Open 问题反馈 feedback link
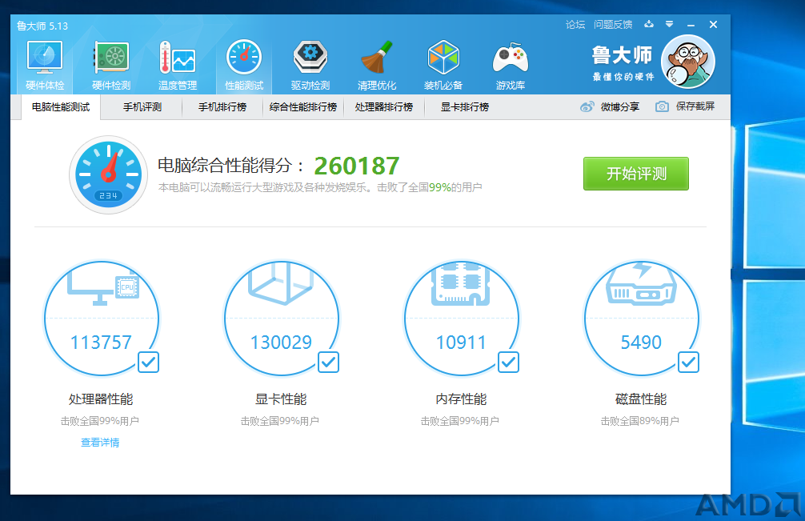Viewport: 805px width, 521px height. (613, 24)
